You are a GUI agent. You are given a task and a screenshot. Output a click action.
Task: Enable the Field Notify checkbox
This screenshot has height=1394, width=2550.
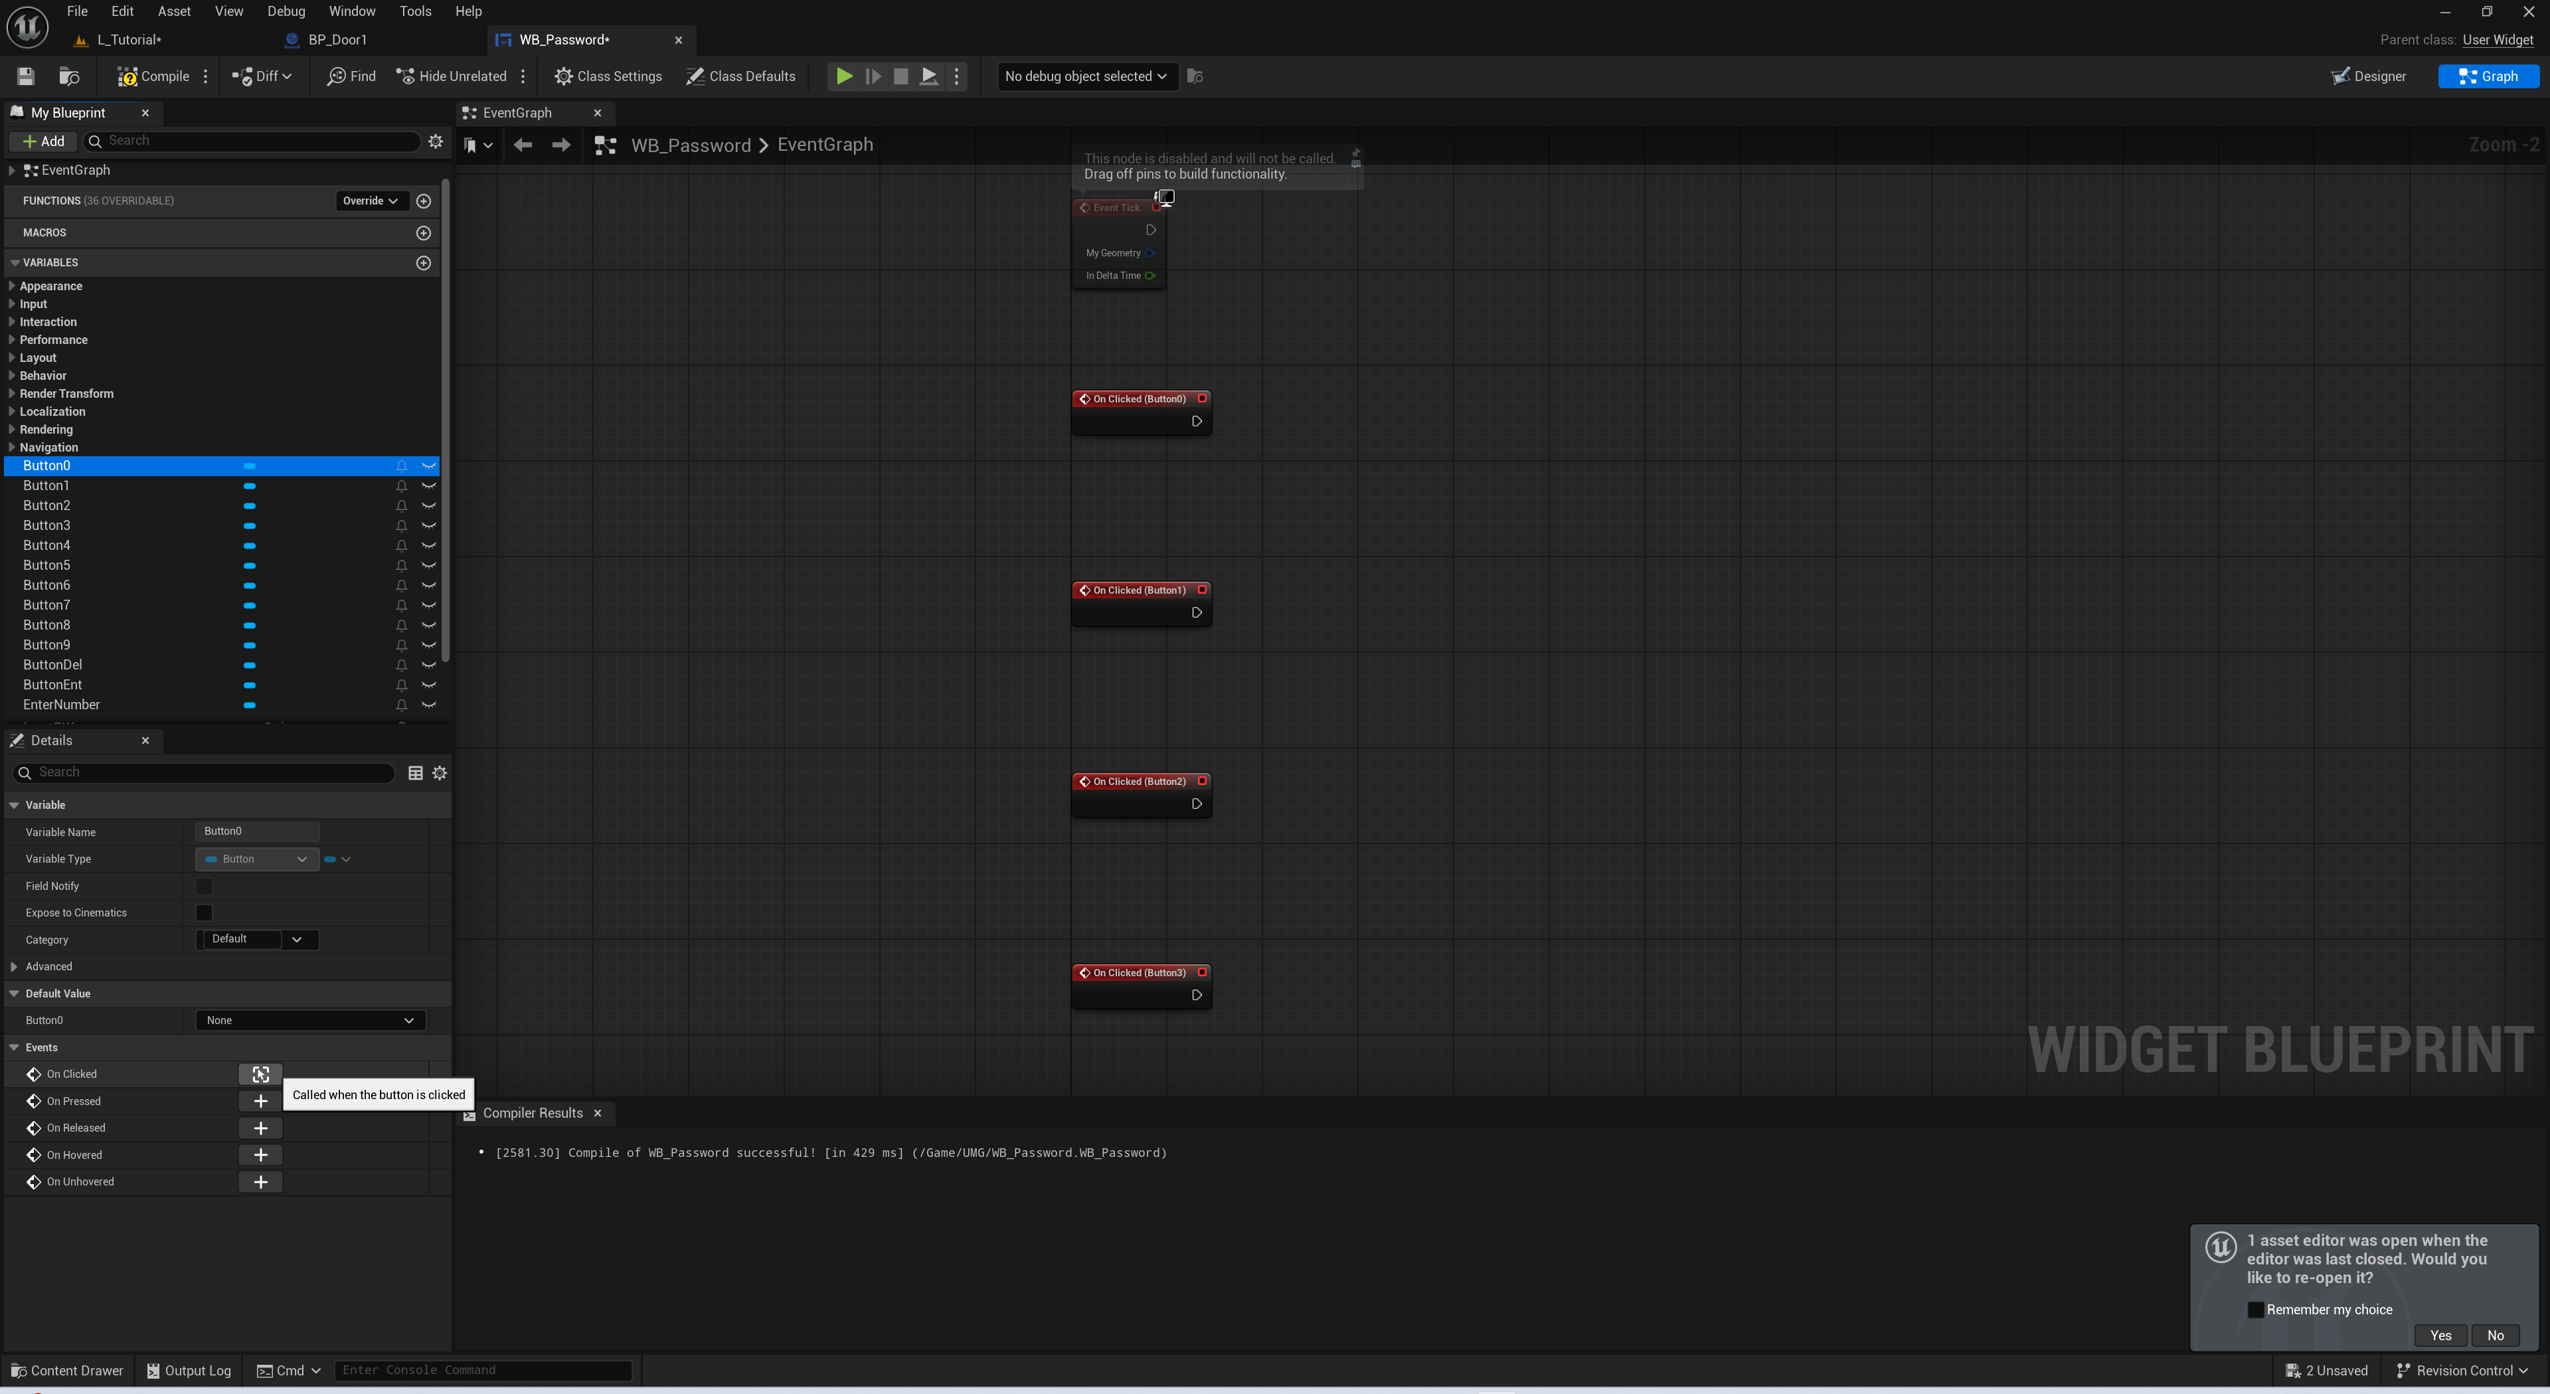204,886
